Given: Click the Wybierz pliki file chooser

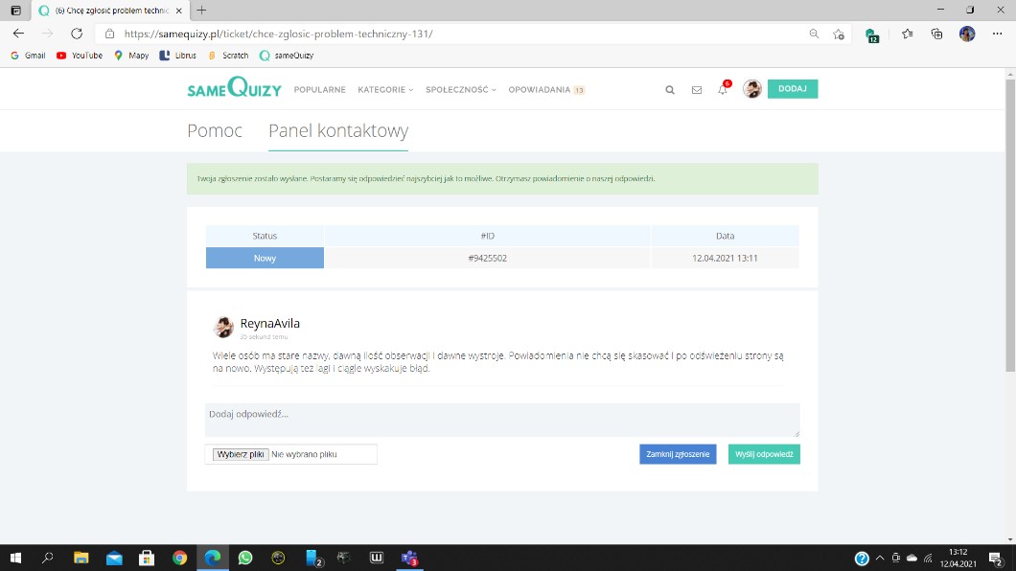Looking at the screenshot, I should 241,454.
